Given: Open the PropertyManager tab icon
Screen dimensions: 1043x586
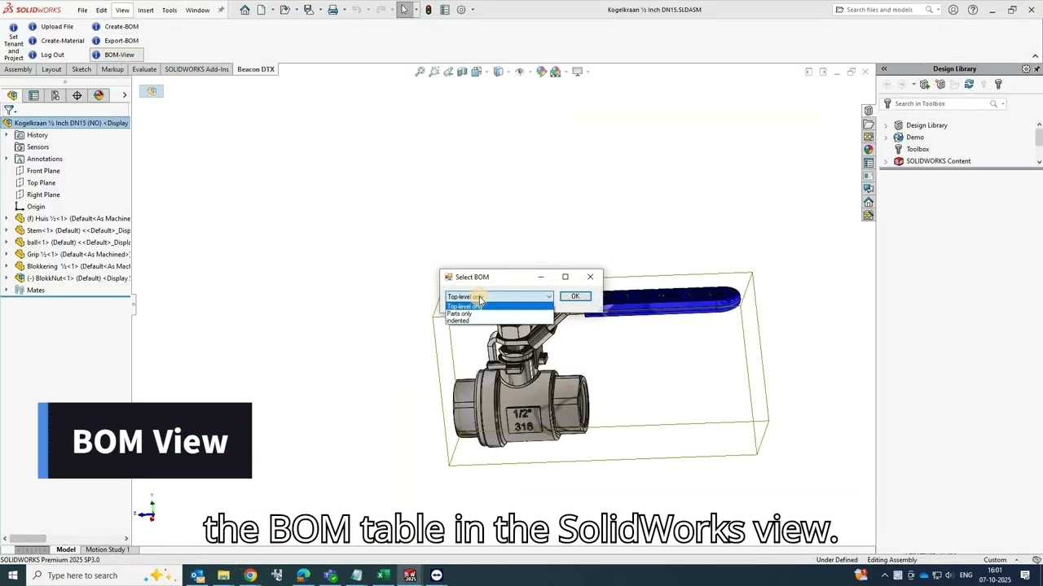Looking at the screenshot, I should click(33, 95).
